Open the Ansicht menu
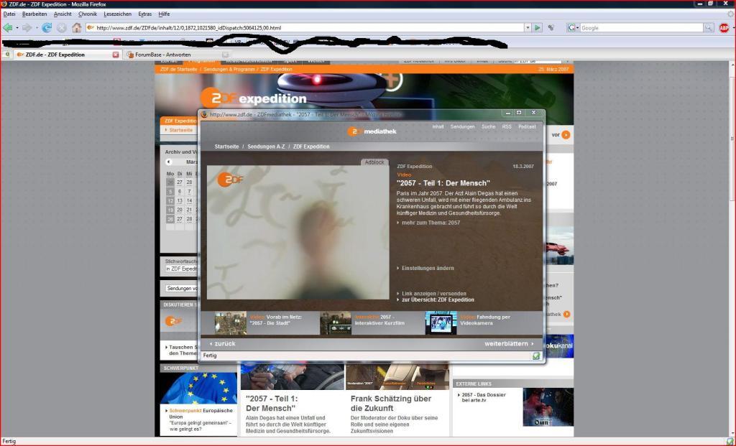The width and height of the screenshot is (736, 446). click(63, 14)
